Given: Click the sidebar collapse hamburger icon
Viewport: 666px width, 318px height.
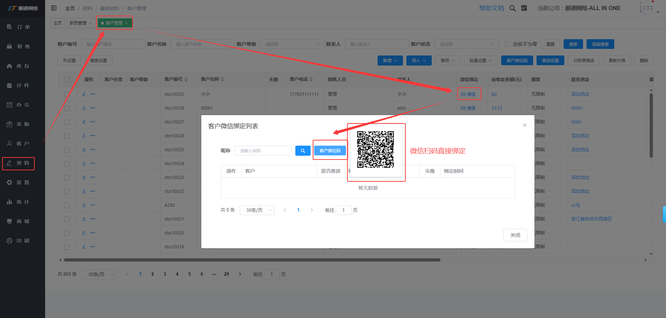Looking at the screenshot, I should 54,8.
